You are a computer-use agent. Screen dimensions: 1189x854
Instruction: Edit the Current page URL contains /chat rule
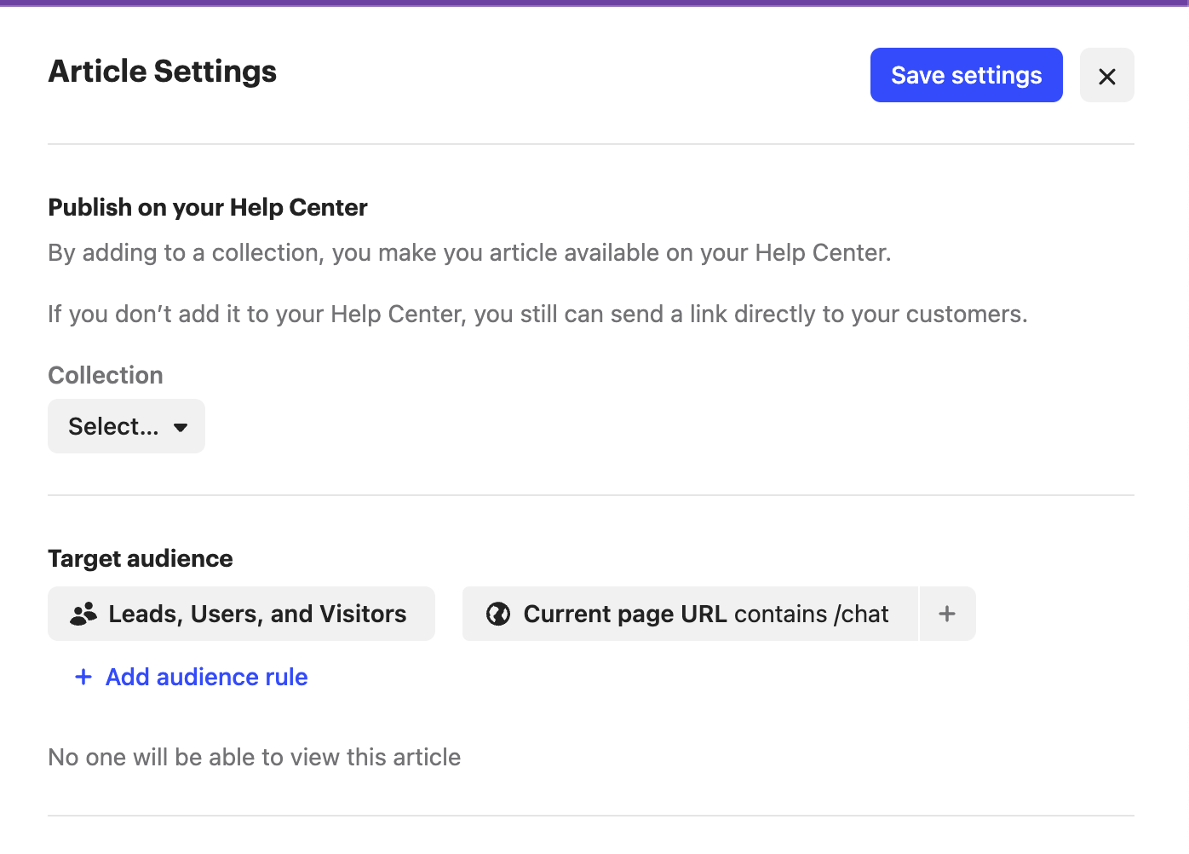coord(690,614)
